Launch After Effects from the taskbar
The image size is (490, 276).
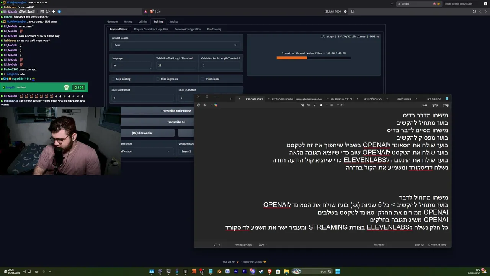236,271
